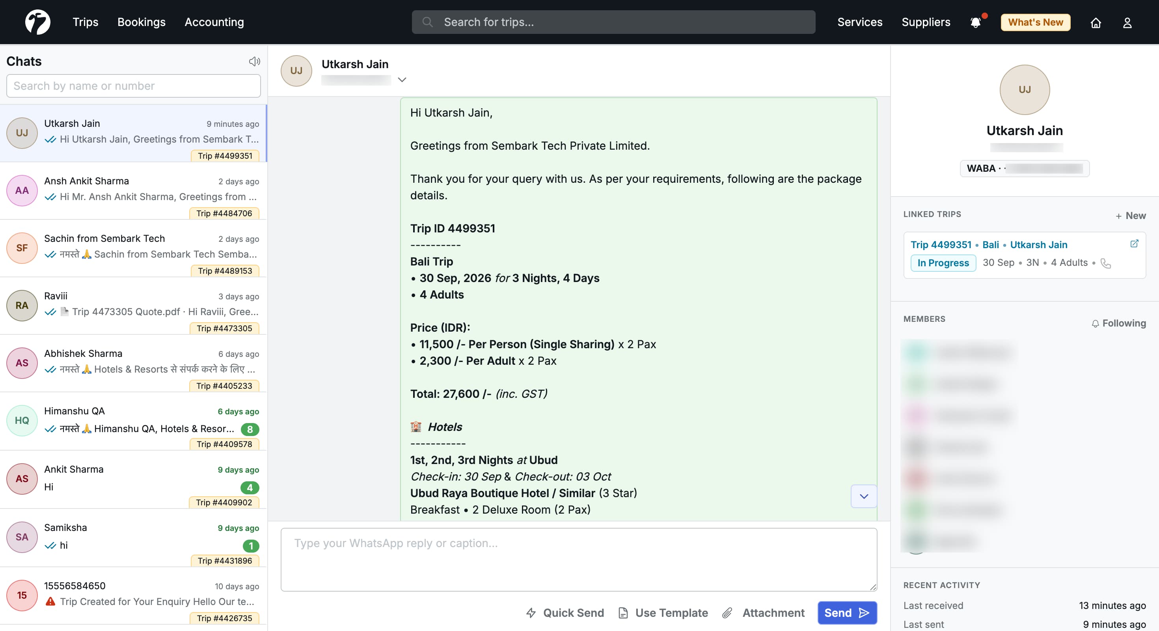Click unread badge 8 on Himanshu QA
Screen dimensions: 1159x631
point(250,429)
